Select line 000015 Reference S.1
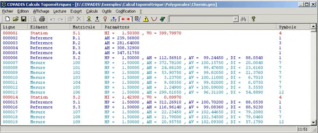 (155, 102)
